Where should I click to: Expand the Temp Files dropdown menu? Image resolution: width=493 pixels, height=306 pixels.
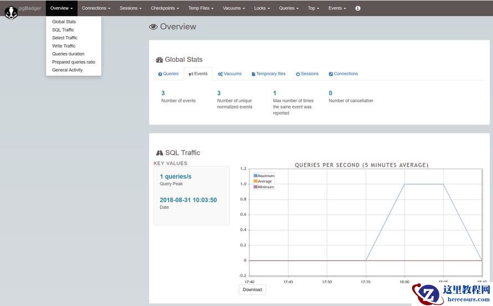tap(201, 8)
